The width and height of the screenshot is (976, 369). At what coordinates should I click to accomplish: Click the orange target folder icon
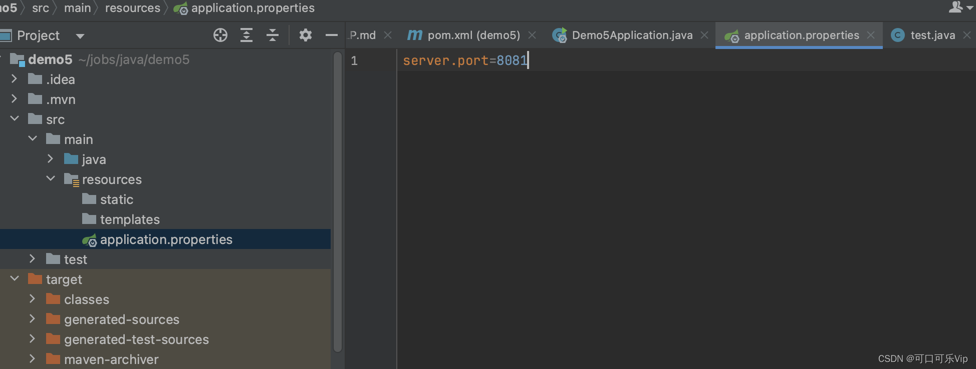pos(35,279)
